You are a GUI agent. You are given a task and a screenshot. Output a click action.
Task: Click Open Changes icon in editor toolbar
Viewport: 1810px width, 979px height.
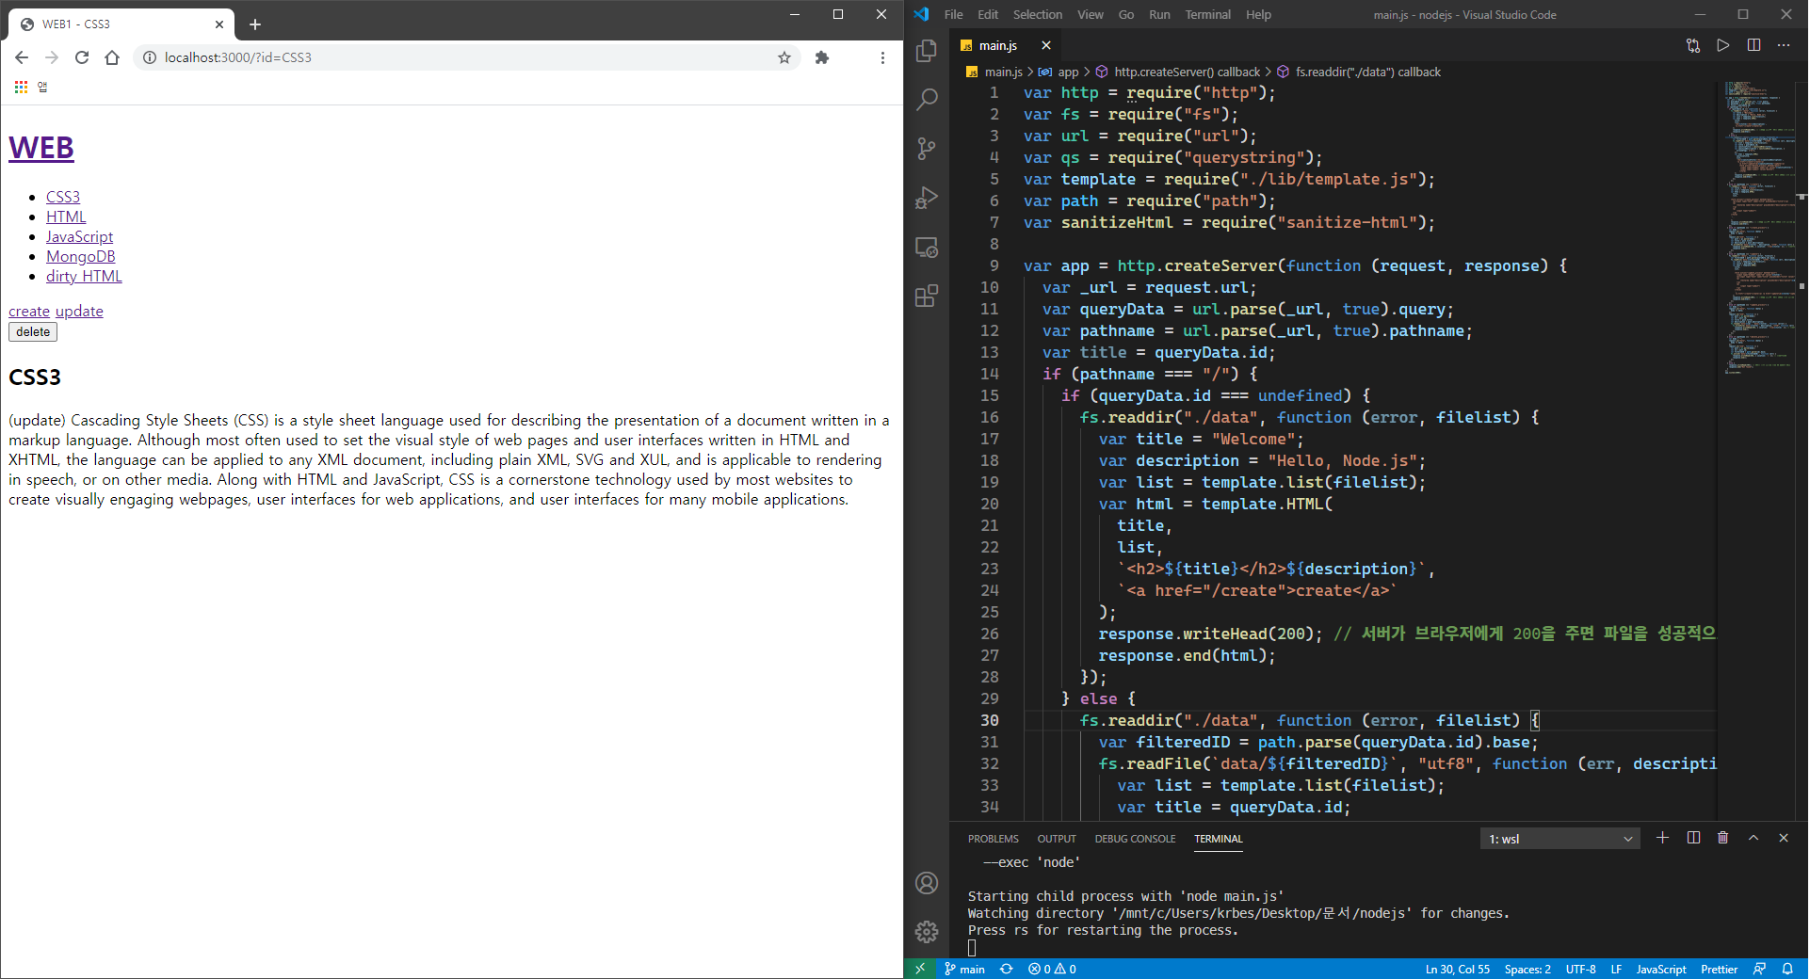tap(1693, 45)
